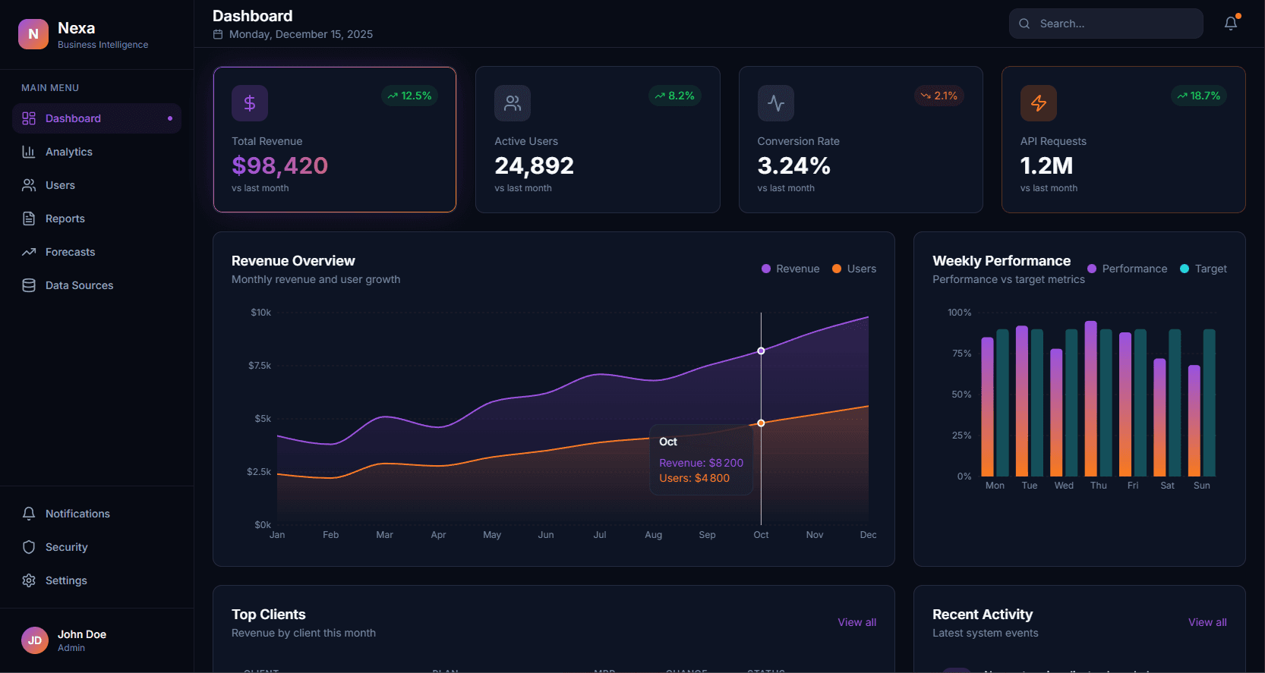1265x673 pixels.
Task: Click the dollar sign revenue icon
Action: coord(250,103)
